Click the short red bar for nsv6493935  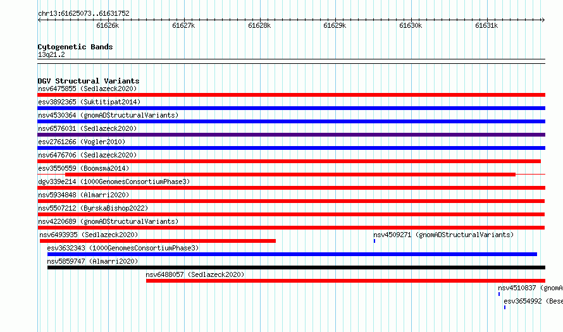[158, 241]
